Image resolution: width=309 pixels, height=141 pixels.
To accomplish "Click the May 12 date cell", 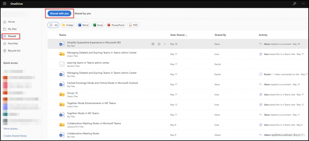I will 174,105.
